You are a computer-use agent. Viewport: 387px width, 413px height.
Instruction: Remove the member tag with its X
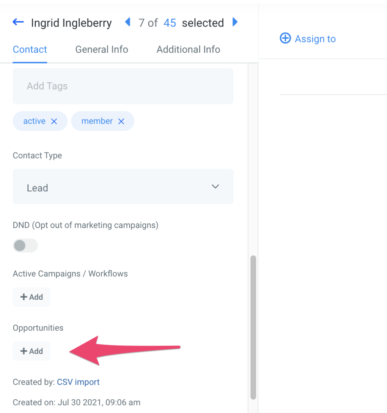(121, 121)
